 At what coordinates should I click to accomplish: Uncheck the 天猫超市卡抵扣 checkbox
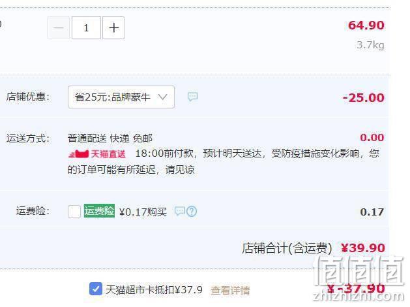[96, 289]
